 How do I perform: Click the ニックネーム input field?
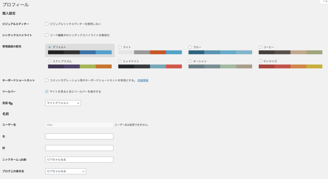[79, 160]
